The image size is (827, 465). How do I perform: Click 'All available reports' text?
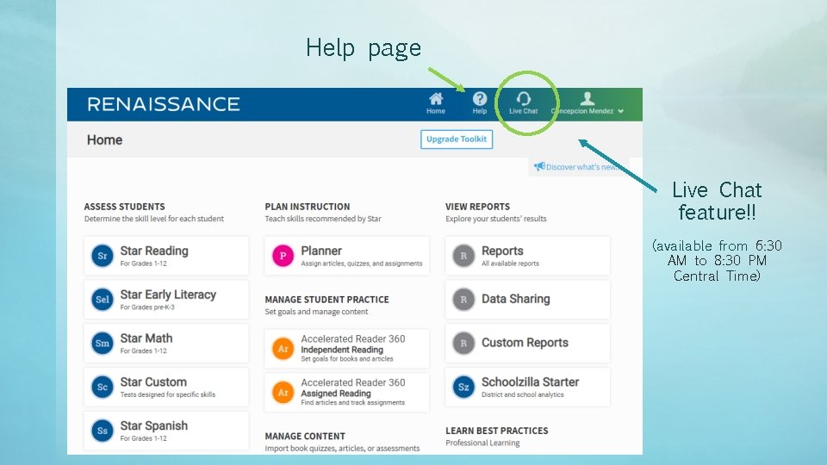coord(510,263)
